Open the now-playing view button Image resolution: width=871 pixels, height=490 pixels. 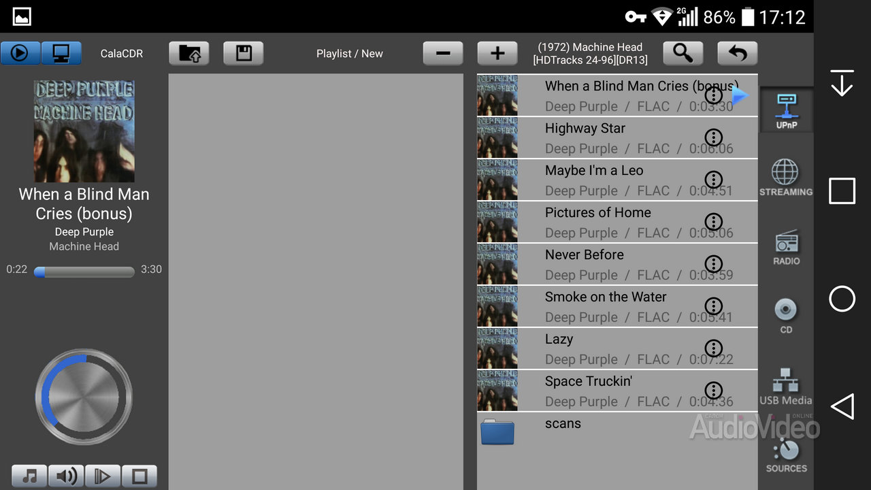tap(20, 53)
